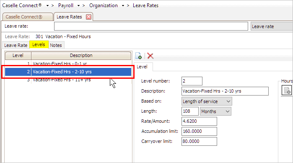The width and height of the screenshot is (293, 163).
Task: Open the Notes tab
Action: click(56, 45)
